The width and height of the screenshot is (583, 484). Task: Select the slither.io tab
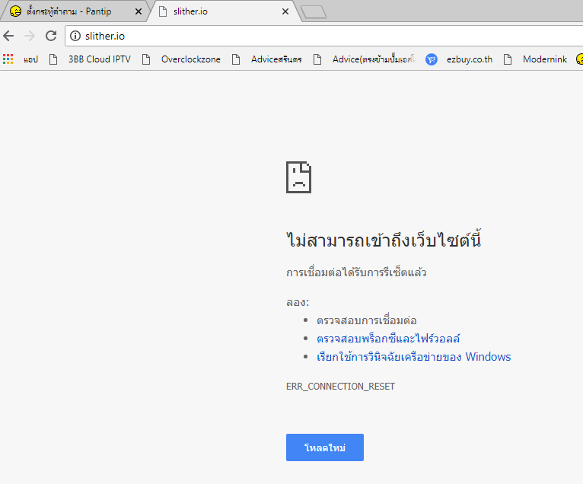pos(225,11)
